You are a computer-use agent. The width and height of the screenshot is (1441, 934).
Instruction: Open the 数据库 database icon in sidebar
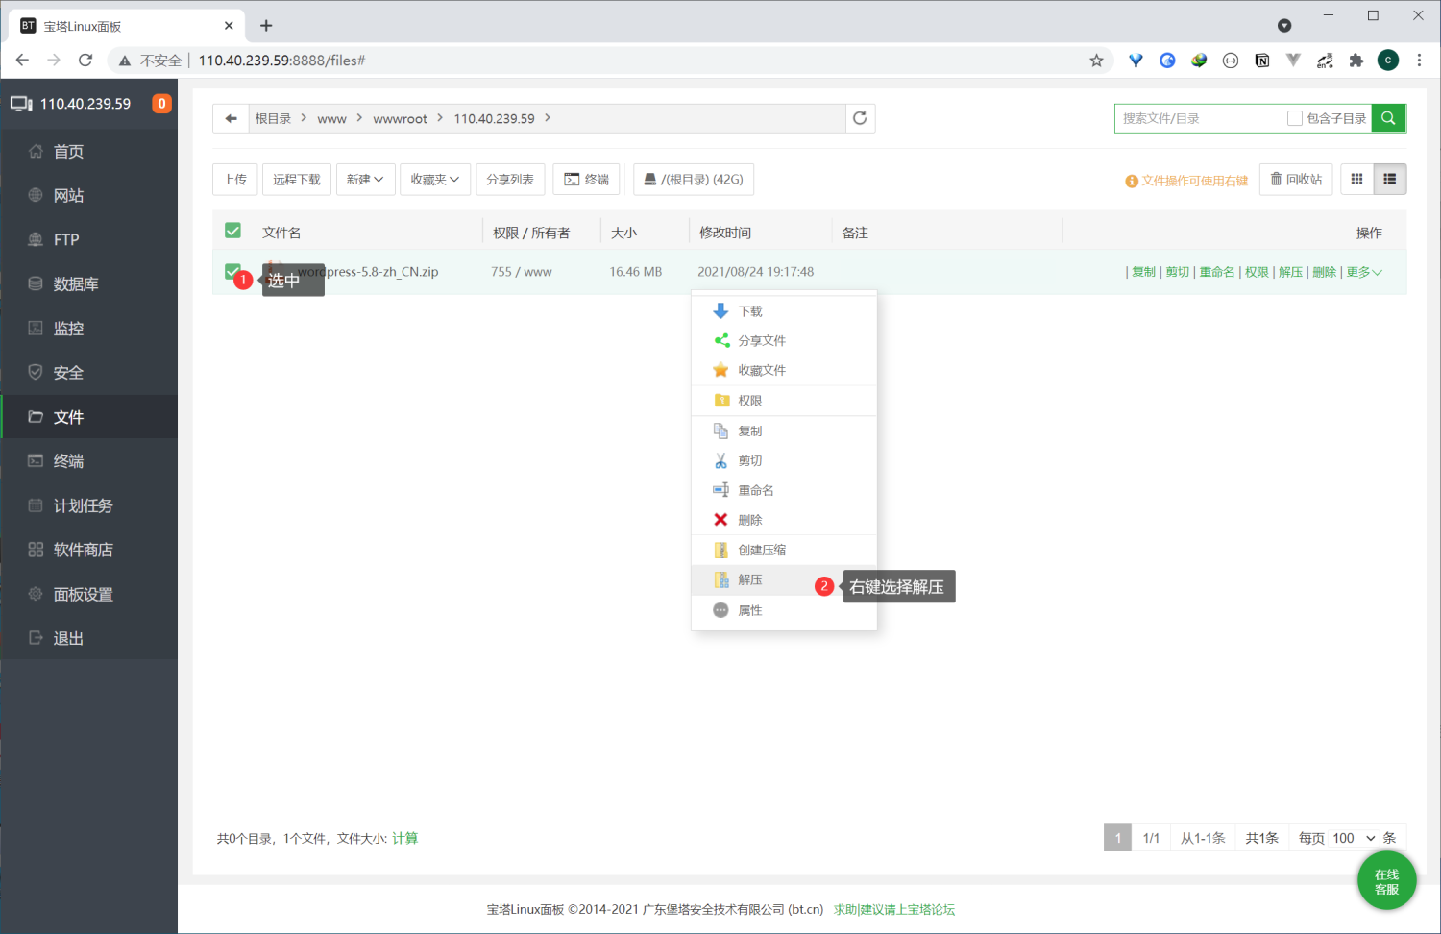(x=36, y=283)
